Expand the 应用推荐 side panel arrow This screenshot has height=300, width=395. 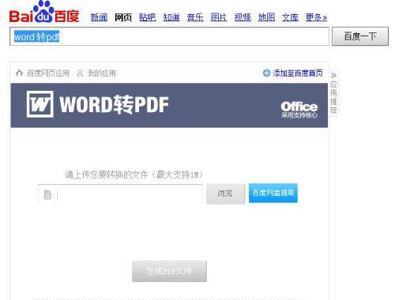[x=333, y=75]
